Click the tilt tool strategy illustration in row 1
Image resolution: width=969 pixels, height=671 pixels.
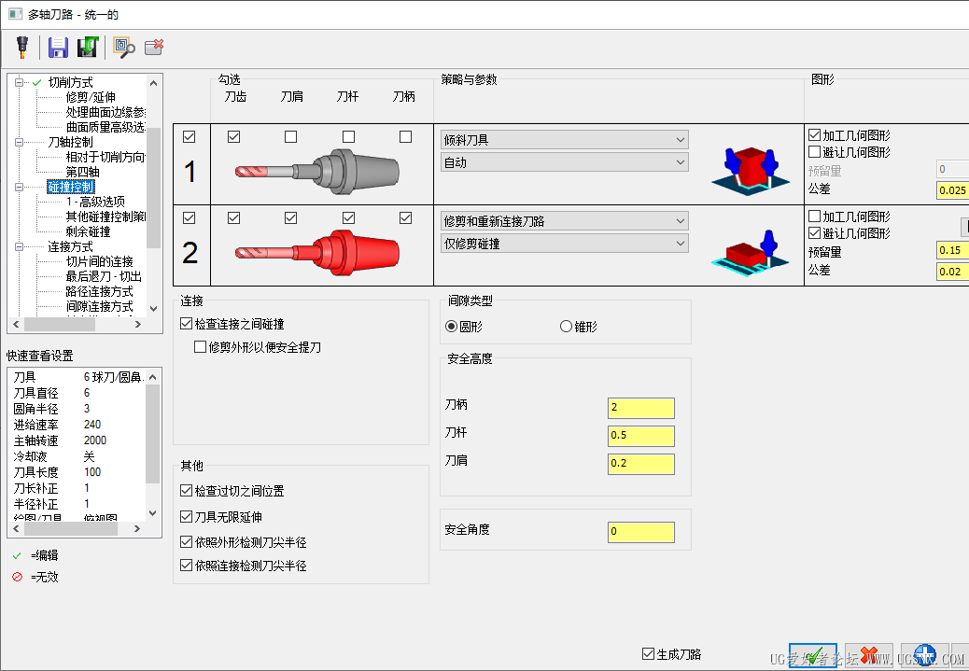750,171
